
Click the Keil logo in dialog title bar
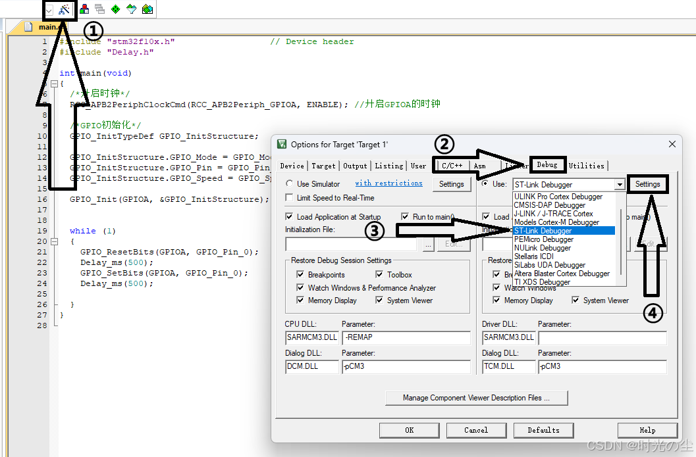tap(282, 144)
